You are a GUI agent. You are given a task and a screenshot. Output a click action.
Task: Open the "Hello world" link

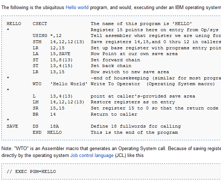[77, 7]
